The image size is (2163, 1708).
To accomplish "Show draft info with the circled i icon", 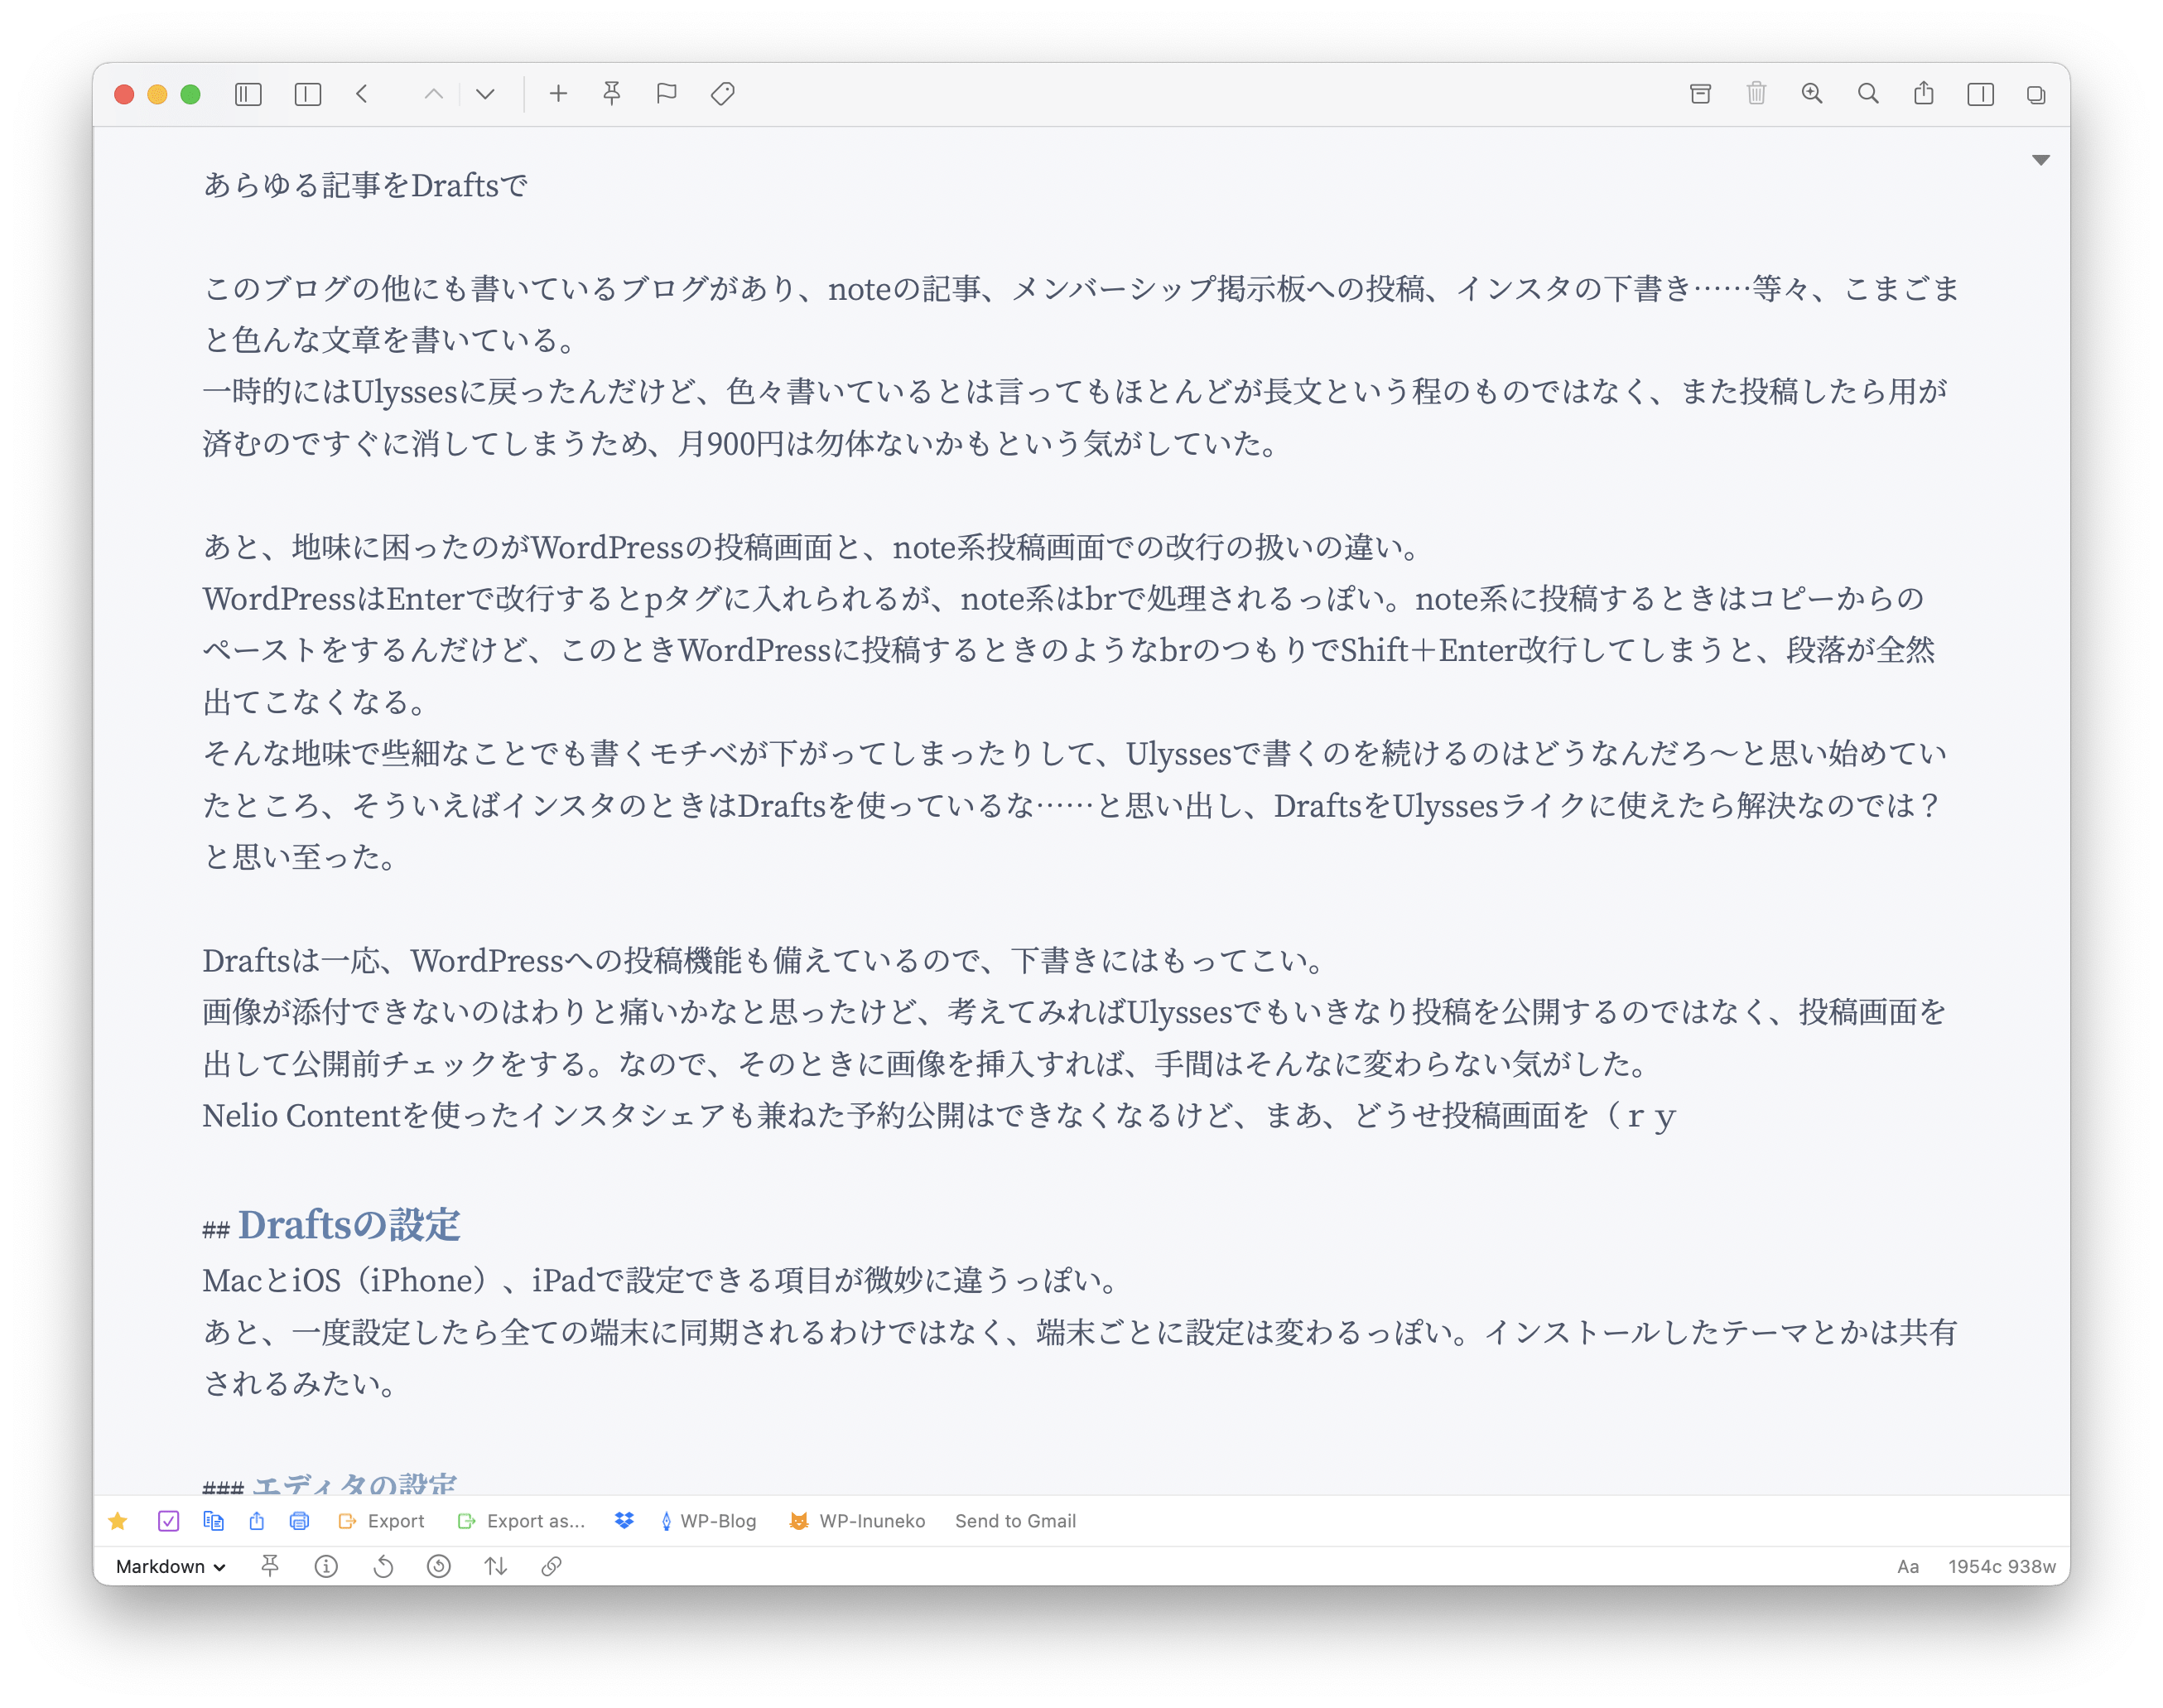I will [x=325, y=1566].
